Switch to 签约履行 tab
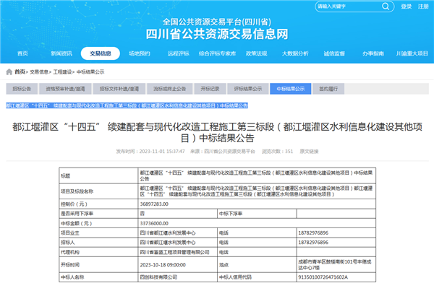 328,89
